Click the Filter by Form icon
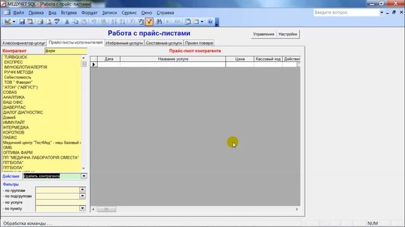This screenshot has height=227, width=405. pyautogui.click(x=140, y=21)
